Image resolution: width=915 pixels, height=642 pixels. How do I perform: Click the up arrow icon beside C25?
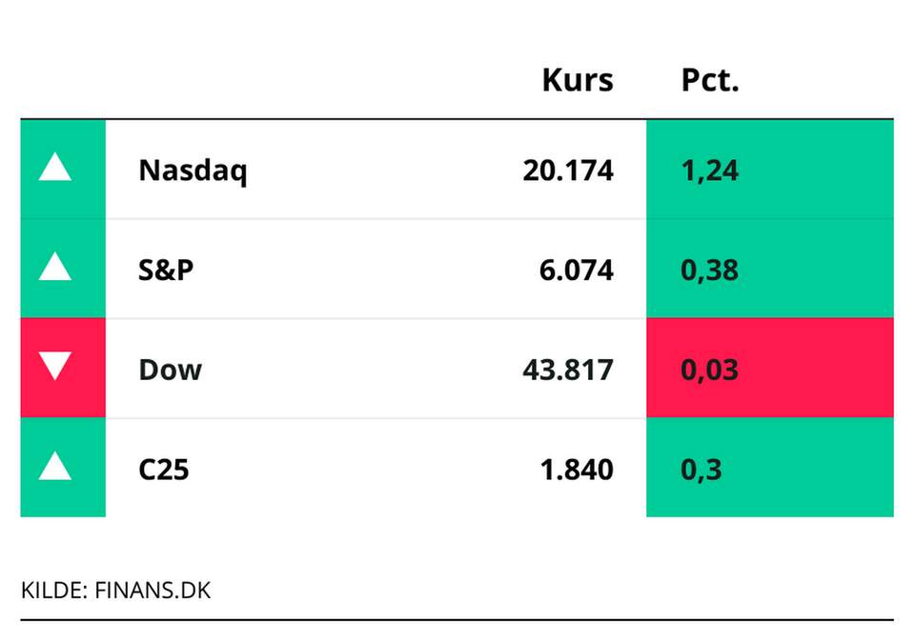[55, 468]
